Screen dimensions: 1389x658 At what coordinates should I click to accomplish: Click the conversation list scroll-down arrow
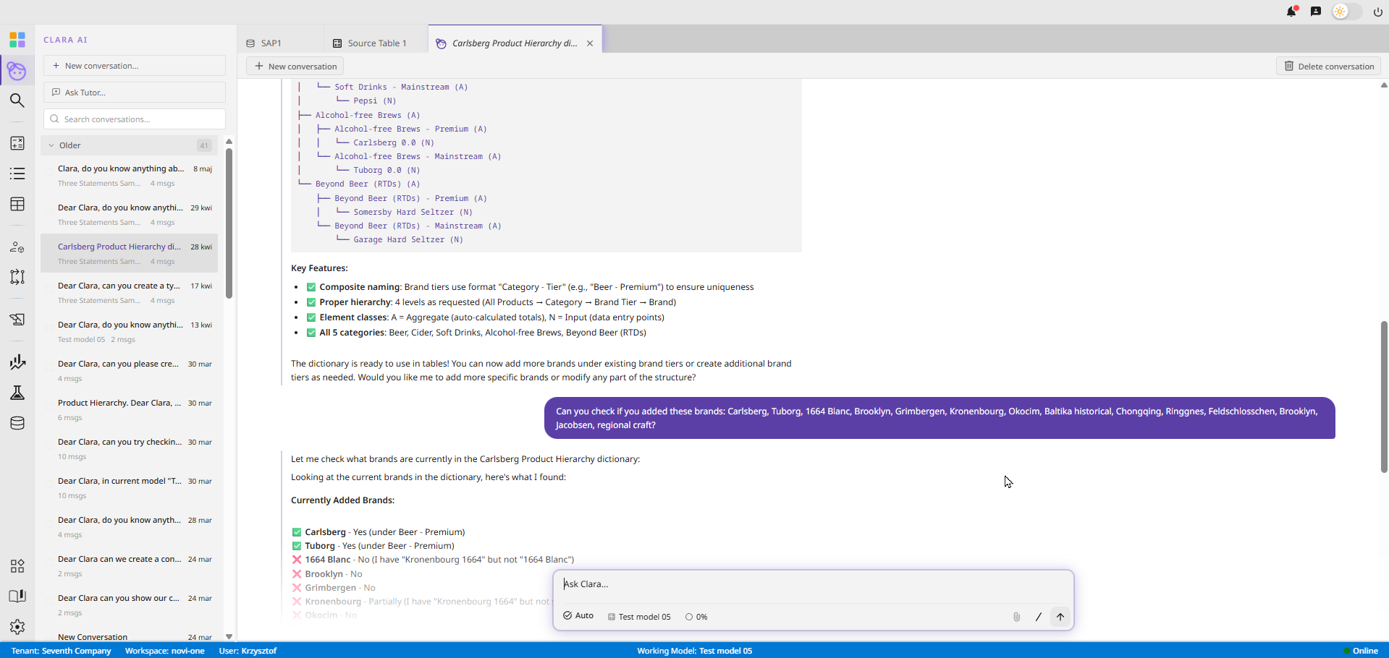click(x=229, y=637)
